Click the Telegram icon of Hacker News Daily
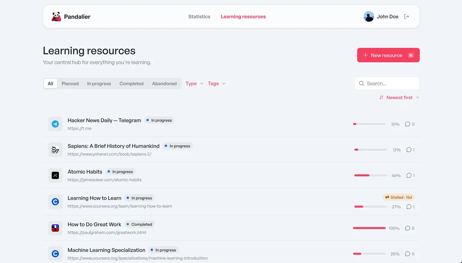The width and height of the screenshot is (462, 263). (x=55, y=124)
